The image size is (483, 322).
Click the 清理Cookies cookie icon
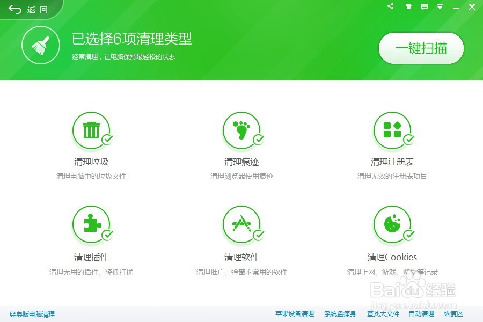click(x=393, y=225)
